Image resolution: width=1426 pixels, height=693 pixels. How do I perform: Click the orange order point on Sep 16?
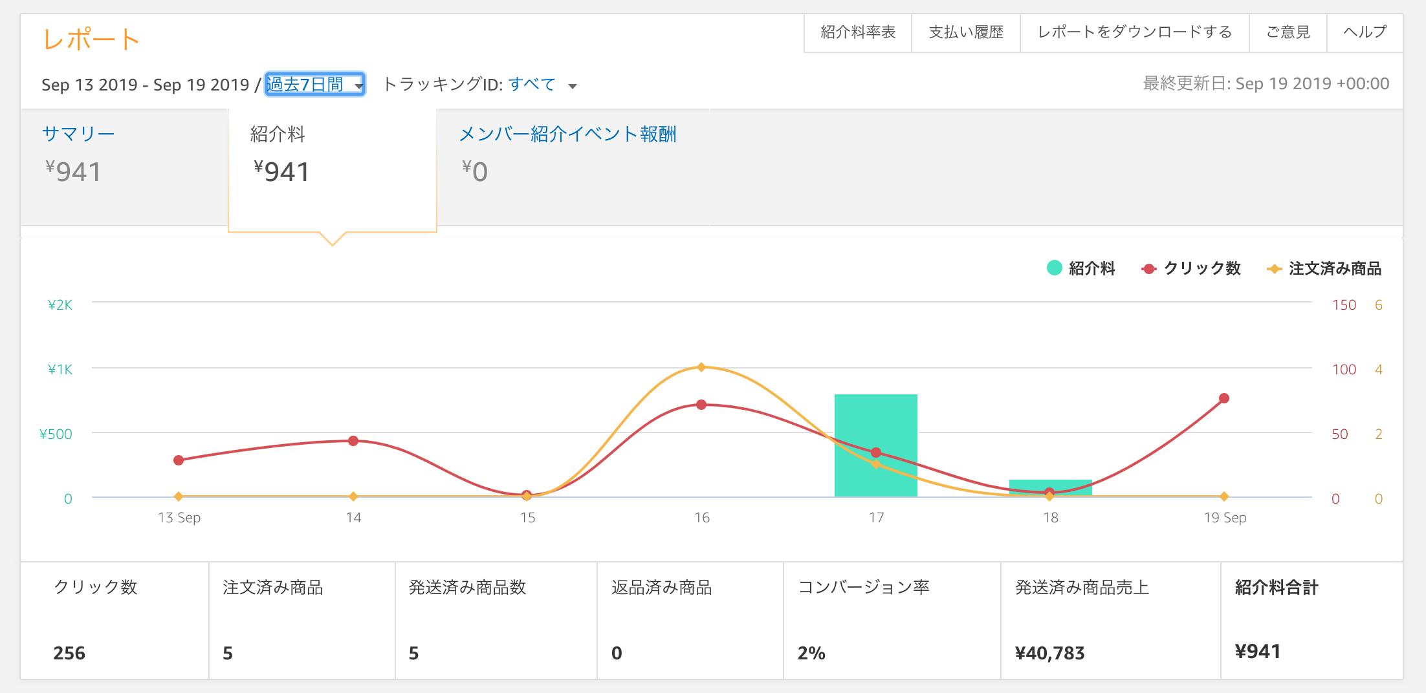[701, 367]
